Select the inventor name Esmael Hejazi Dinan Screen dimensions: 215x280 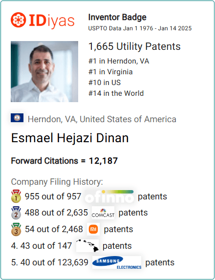click(x=70, y=138)
